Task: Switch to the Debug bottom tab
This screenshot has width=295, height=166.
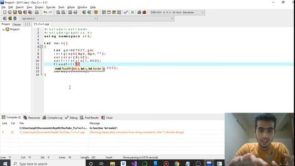Action: point(71,118)
